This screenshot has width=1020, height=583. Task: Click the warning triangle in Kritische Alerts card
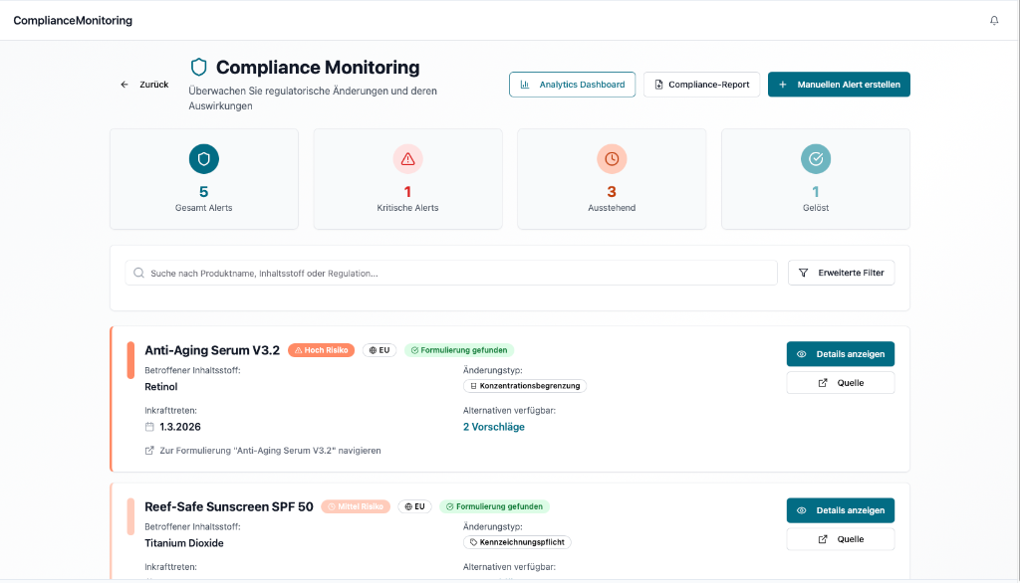(407, 159)
